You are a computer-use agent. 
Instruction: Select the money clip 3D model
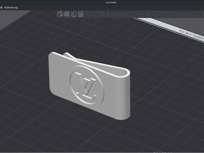(x=89, y=86)
